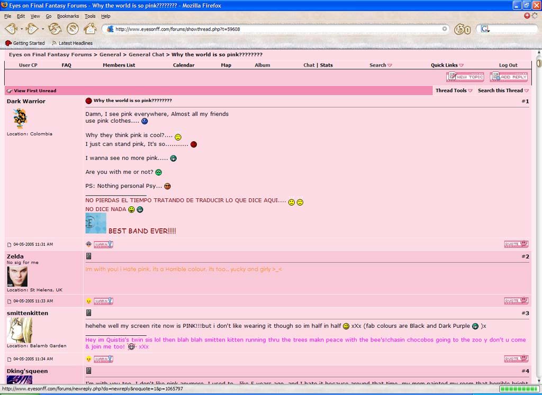Click Warn button under Zelda's post
This screenshot has height=395, width=542.
[103, 301]
